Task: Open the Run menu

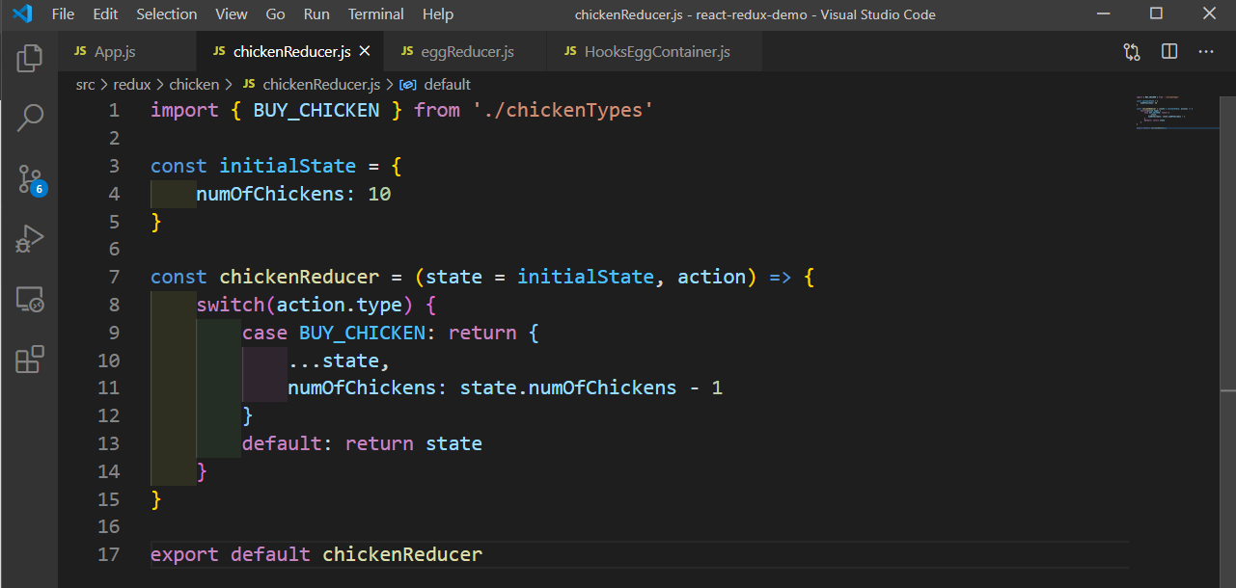Action: tap(316, 14)
